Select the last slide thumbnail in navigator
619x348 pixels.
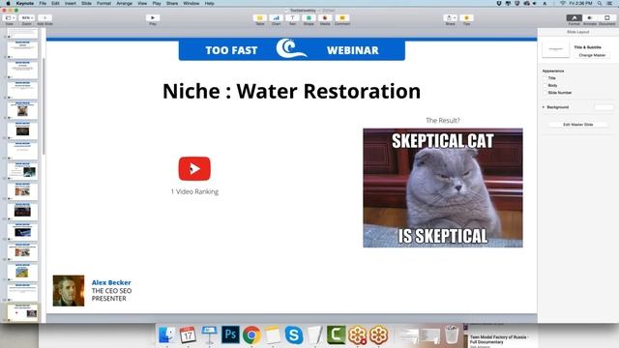[23, 312]
